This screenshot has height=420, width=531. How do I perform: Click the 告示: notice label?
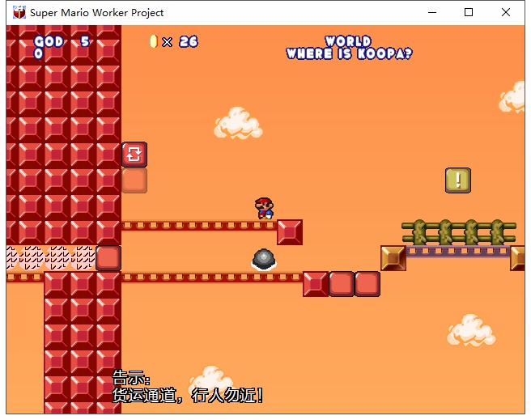pyautogui.click(x=131, y=378)
